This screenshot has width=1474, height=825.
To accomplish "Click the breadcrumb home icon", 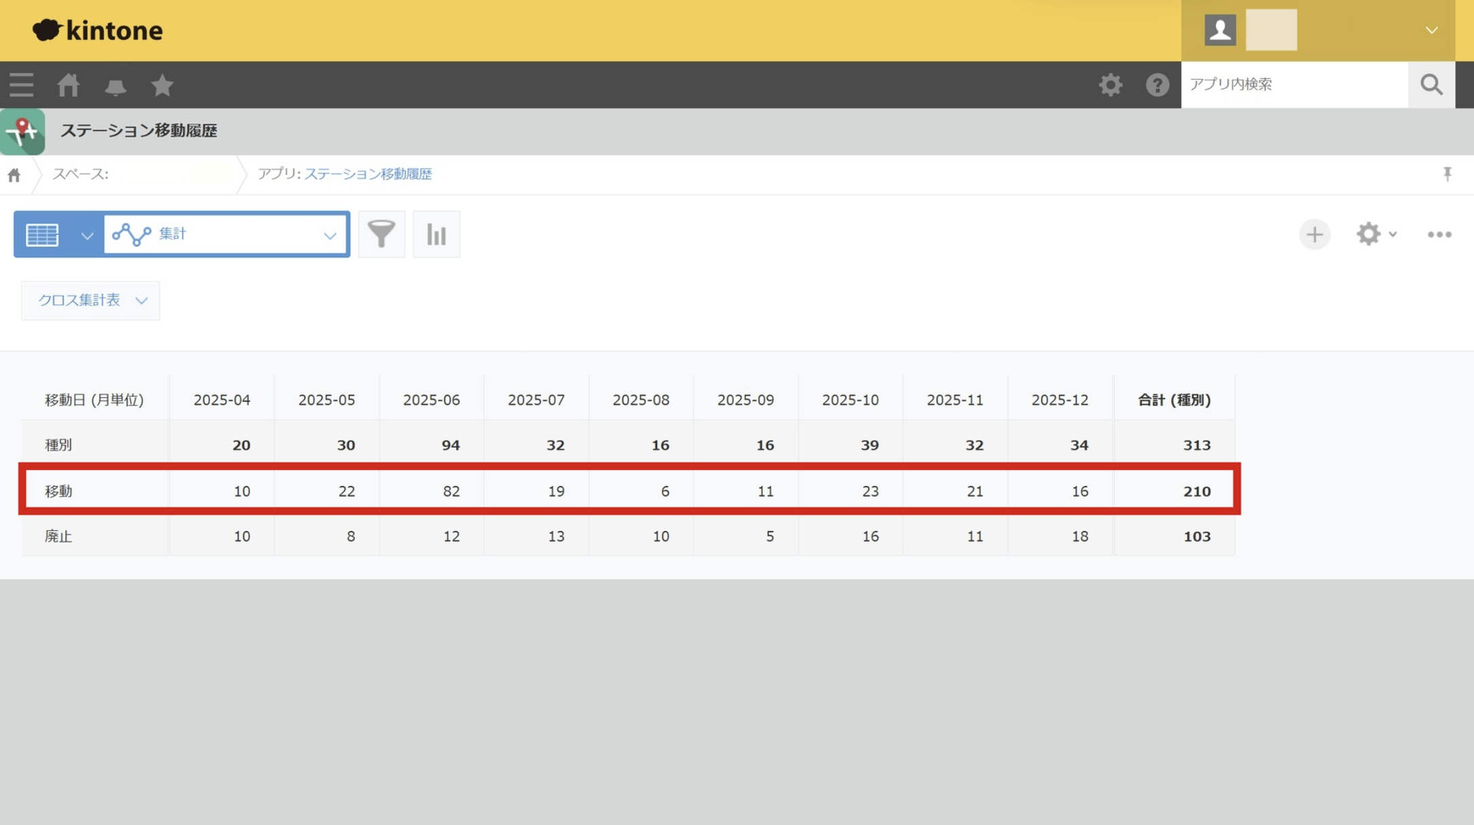I will (x=14, y=175).
